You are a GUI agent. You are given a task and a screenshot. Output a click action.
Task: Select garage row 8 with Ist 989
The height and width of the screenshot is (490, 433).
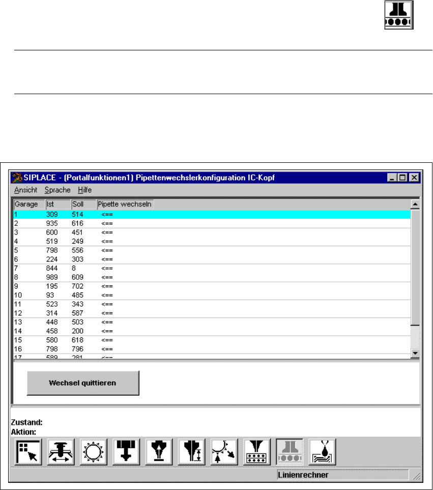pyautogui.click(x=212, y=277)
